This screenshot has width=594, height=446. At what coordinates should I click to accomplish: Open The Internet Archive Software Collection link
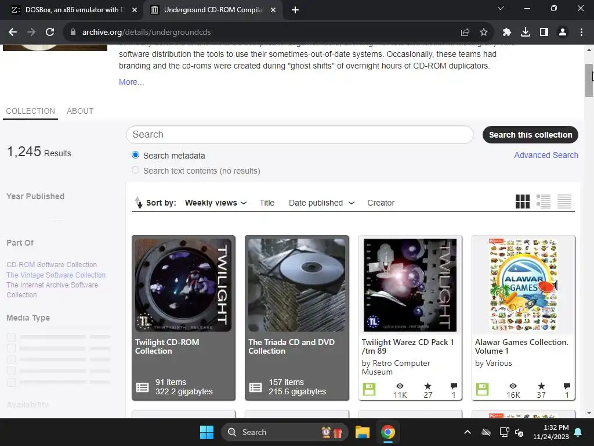point(52,290)
